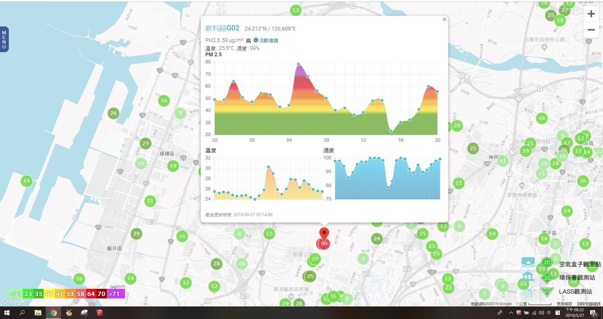Zoom out the map with minus button
Screen dimensions: 603x319
[x=591, y=30]
